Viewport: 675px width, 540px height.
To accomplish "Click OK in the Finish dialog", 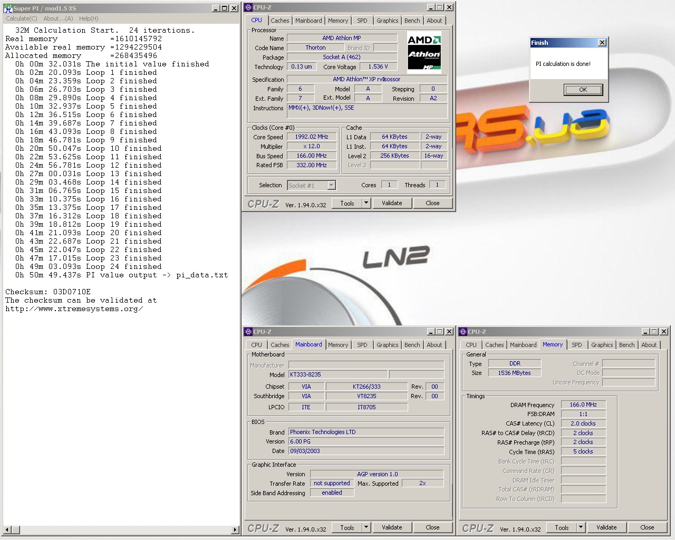I will pos(583,90).
